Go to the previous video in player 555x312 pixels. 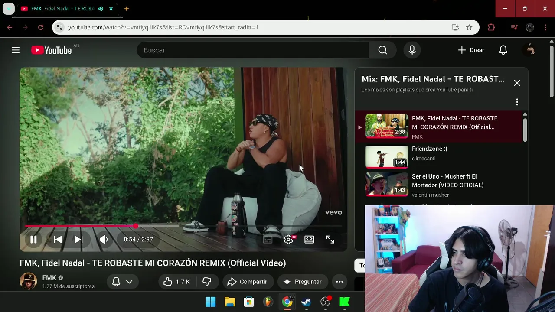coord(58,239)
